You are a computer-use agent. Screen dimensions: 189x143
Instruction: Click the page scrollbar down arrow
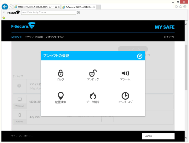[x=186, y=138]
